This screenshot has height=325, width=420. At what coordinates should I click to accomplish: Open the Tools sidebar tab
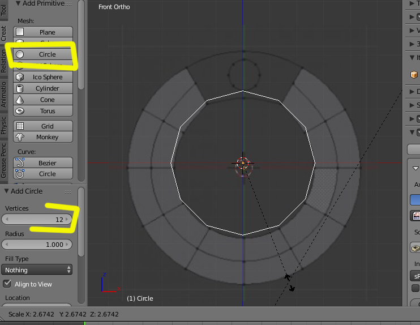(x=3, y=10)
